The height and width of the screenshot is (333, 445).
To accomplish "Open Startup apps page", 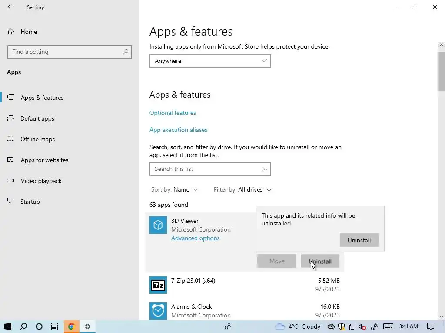I will click(x=30, y=202).
